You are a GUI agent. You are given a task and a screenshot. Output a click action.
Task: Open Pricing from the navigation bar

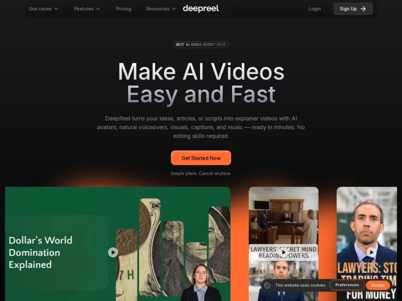124,9
